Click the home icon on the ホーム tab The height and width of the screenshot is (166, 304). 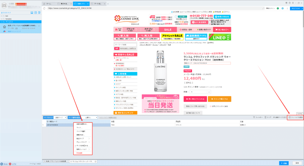coord(44,4)
